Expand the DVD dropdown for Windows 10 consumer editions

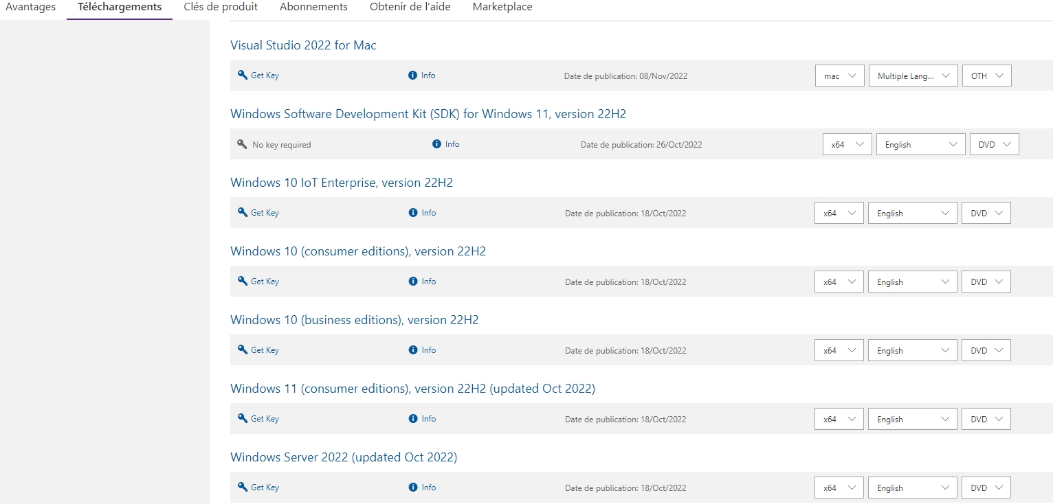986,282
